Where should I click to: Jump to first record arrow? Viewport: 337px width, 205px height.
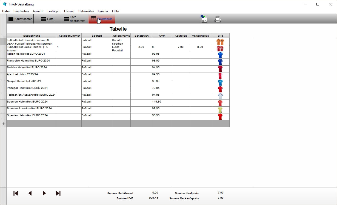point(16,193)
